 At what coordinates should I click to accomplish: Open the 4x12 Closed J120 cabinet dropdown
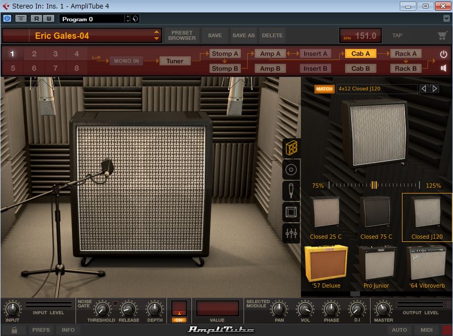(376, 89)
